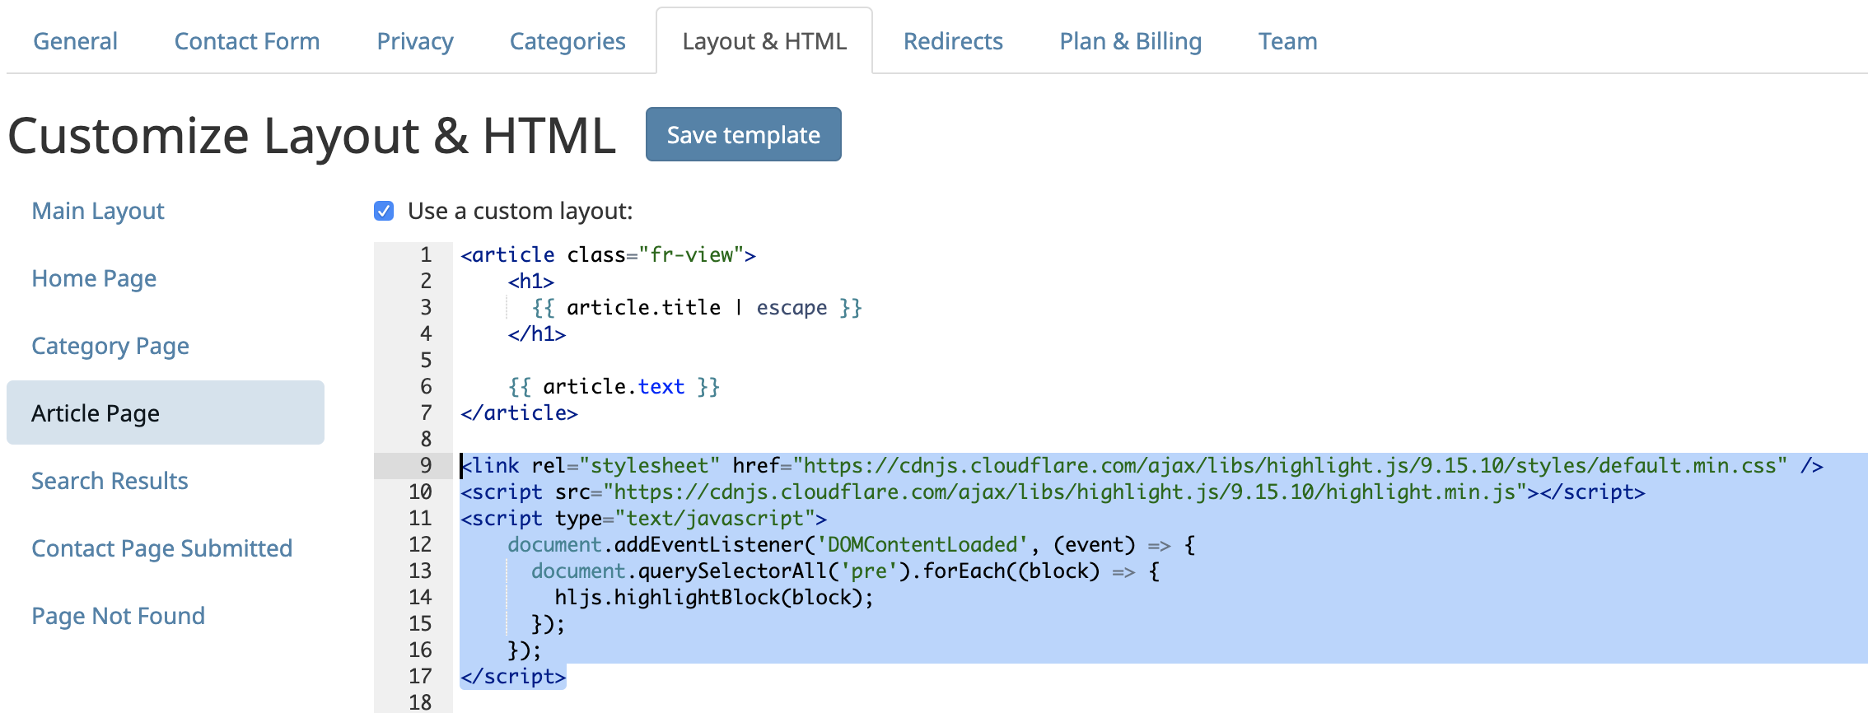Click the article class="fr-view" code line
Screen dimensions: 1868x713
pyautogui.click(x=608, y=255)
